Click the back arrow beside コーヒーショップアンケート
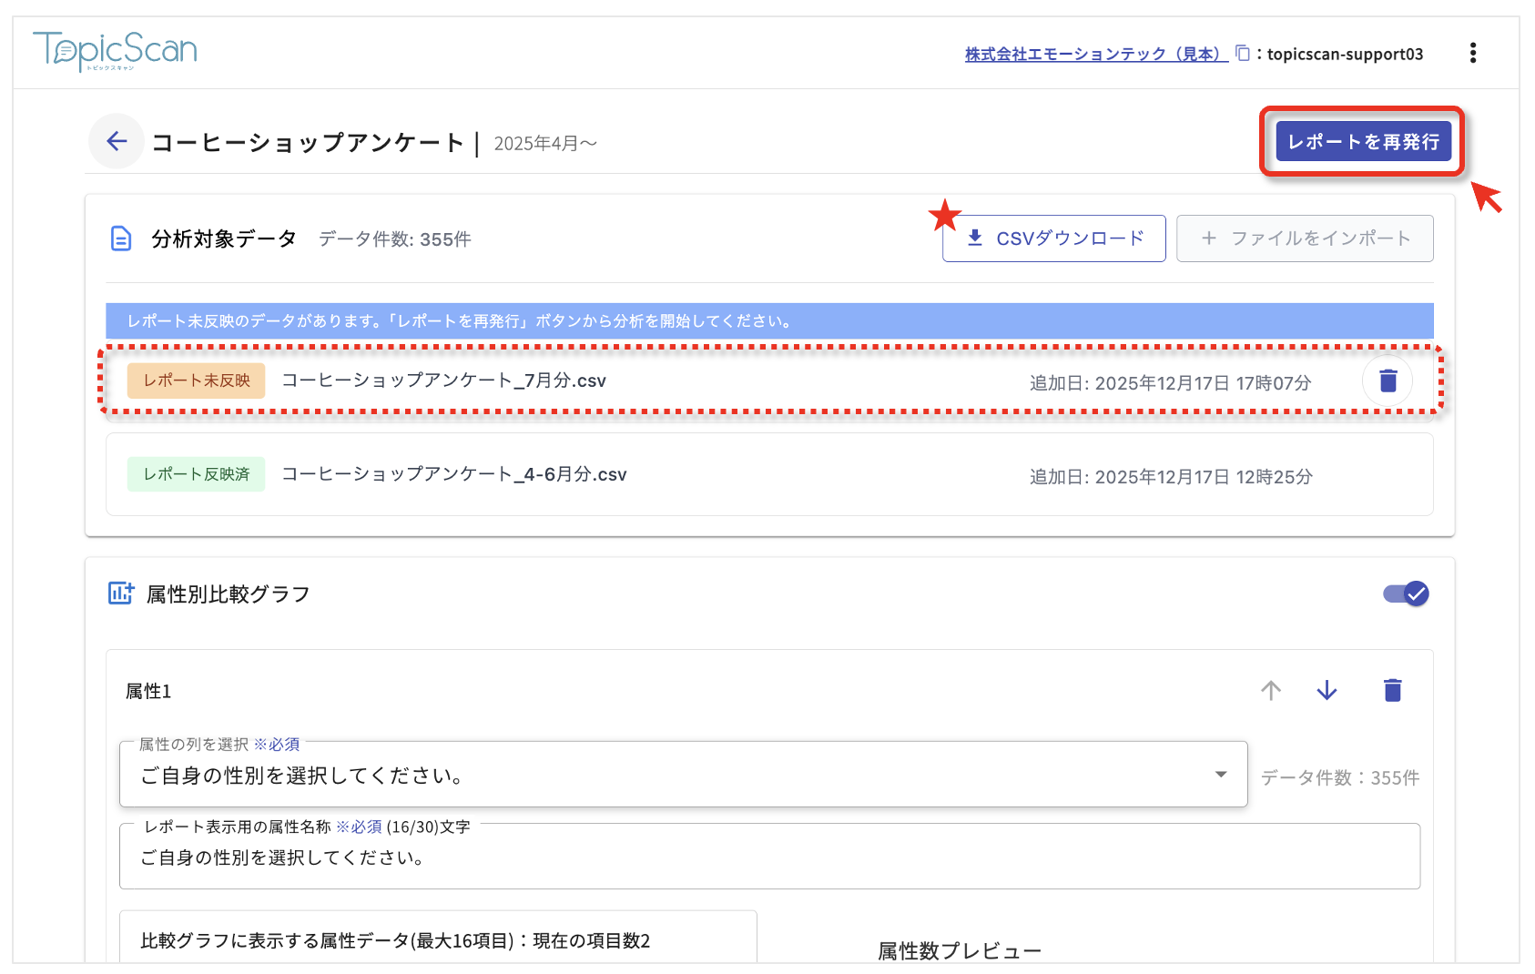 (x=117, y=141)
